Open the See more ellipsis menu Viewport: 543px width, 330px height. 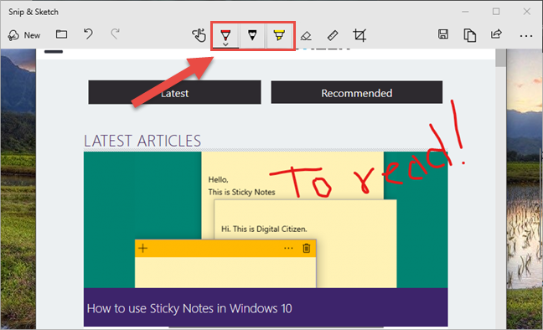point(526,36)
